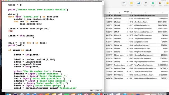This screenshot has height=95, width=169.
Task: Select tutor cell 'FKG'
Action: [131, 49]
